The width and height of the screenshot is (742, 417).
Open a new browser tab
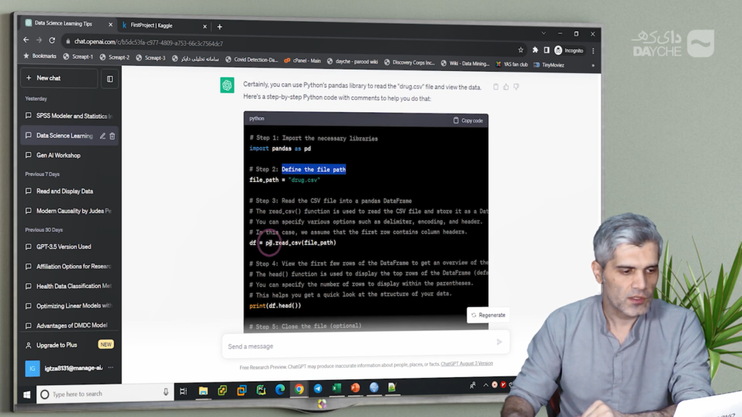point(220,27)
